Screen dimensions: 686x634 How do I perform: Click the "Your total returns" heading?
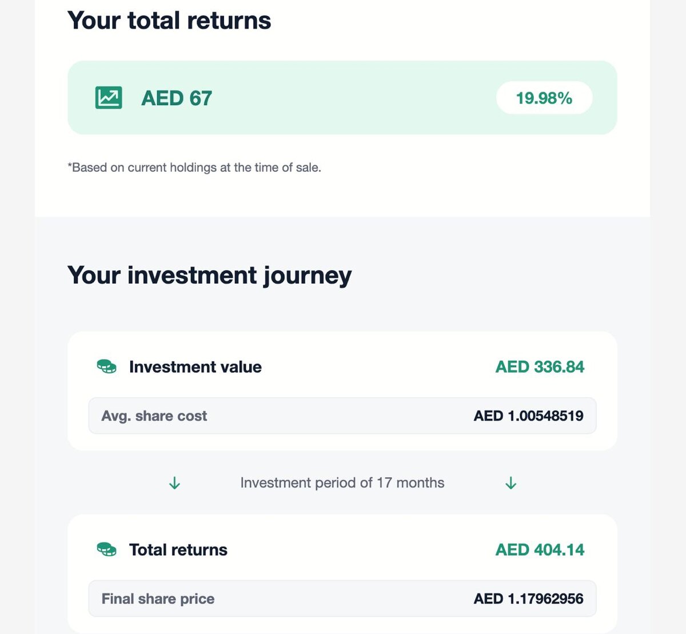coord(169,21)
